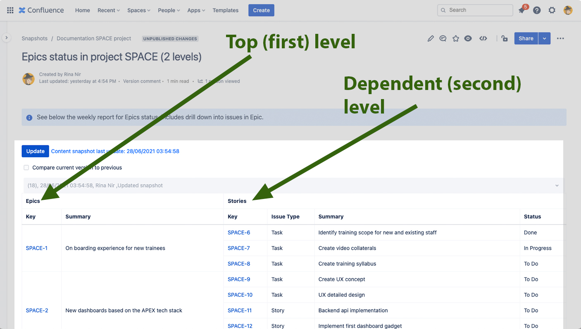Click the Version comment text
The width and height of the screenshot is (581, 329).
[x=142, y=81]
